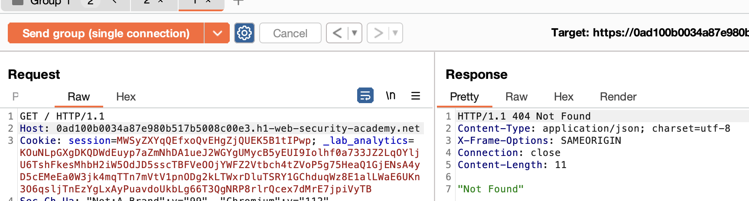Select the response Raw tab
The width and height of the screenshot is (749, 201).
pos(516,97)
